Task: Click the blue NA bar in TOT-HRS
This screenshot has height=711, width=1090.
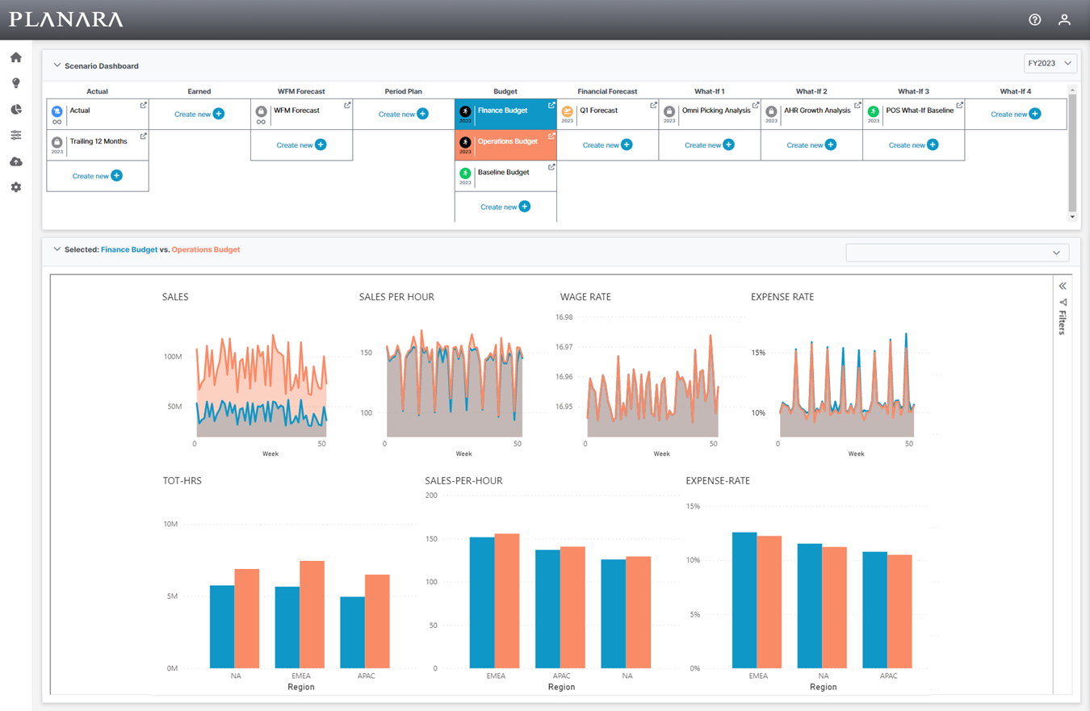Action: click(x=222, y=626)
